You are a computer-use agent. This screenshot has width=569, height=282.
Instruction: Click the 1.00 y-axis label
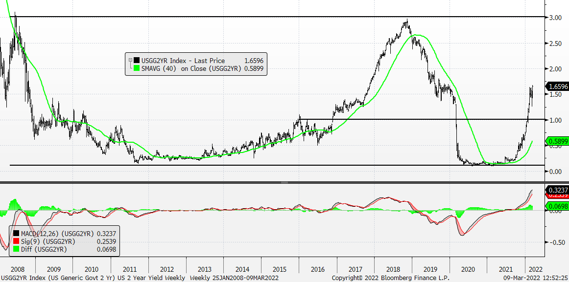coord(556,120)
